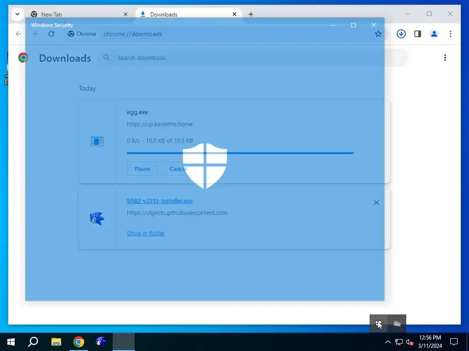Open the Chrome three-dot main menu
Viewport: 469px width, 351px height.
click(x=451, y=34)
